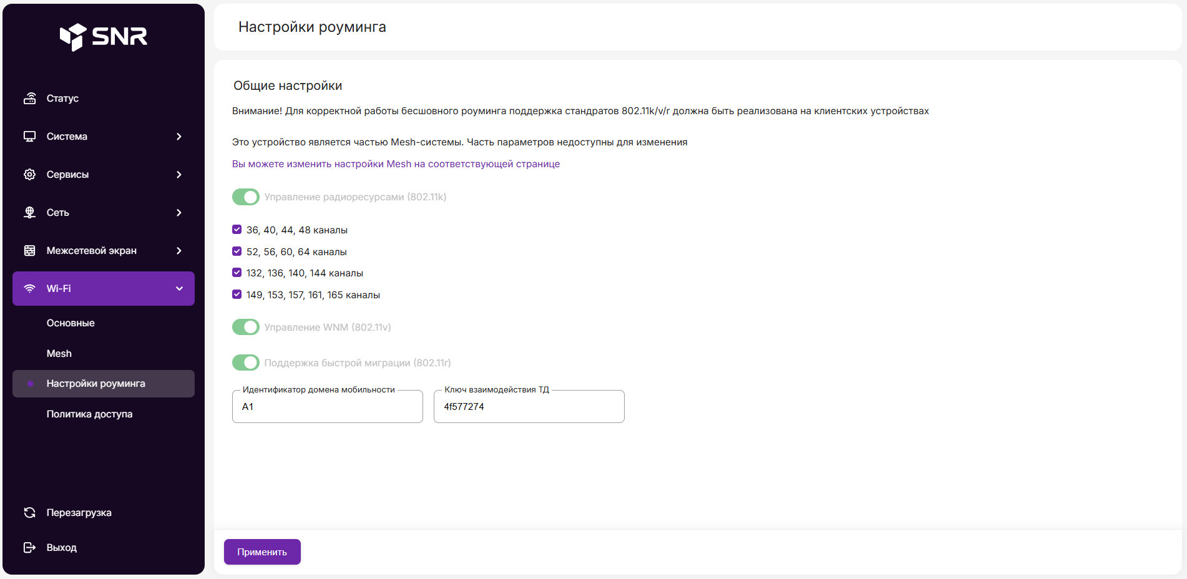Screen dimensions: 1187x579
Task: Collapse the Wi-Fi menu chevron
Action: pos(179,289)
